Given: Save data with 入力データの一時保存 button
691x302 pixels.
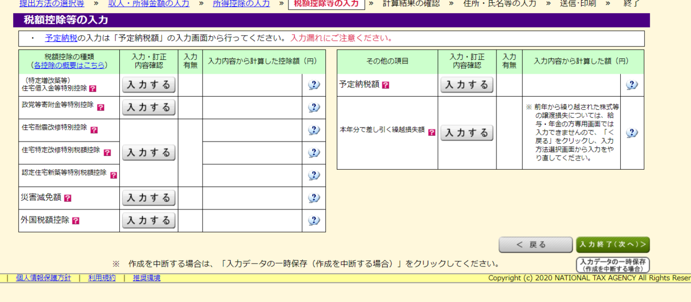Looking at the screenshot, I should click(x=613, y=265).
